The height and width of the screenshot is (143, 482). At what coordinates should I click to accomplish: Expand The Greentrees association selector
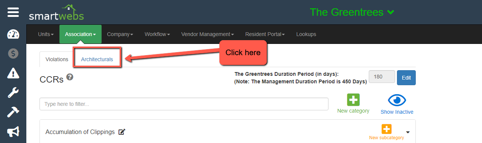click(352, 12)
